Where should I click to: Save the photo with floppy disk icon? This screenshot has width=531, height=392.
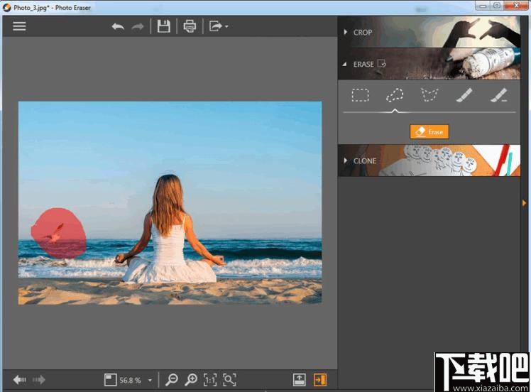pyautogui.click(x=163, y=26)
